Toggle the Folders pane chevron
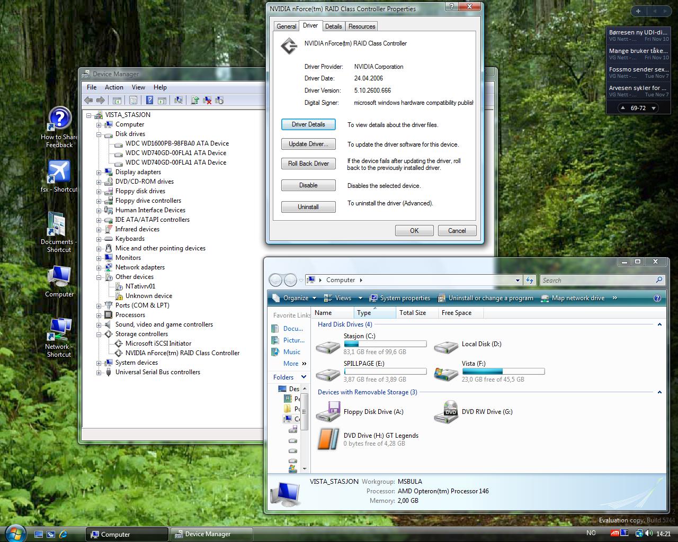 tap(304, 377)
